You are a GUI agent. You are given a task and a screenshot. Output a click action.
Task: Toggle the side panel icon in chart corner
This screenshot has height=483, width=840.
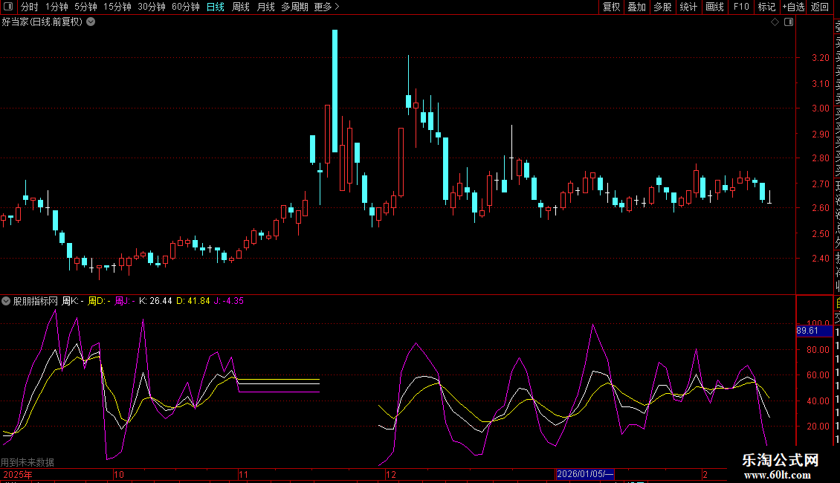pyautogui.click(x=789, y=22)
